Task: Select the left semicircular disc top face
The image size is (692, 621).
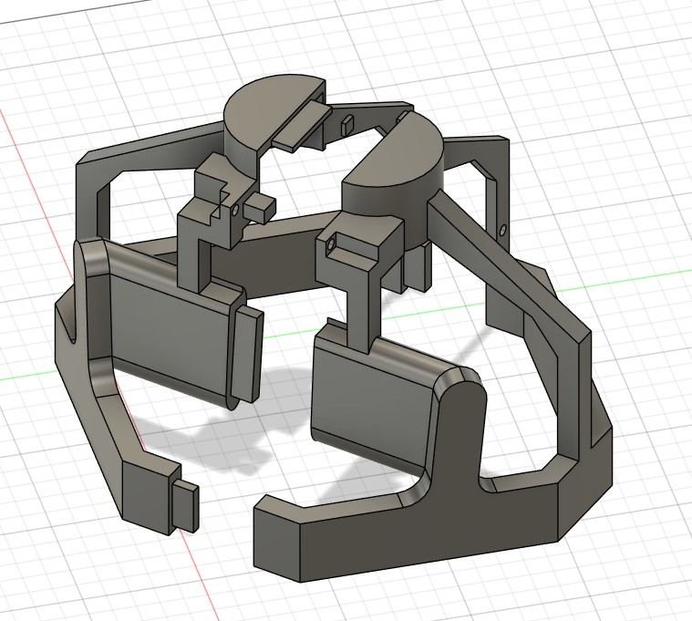Action: 264,103
